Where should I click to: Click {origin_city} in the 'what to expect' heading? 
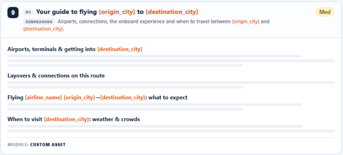pyautogui.click(x=79, y=97)
